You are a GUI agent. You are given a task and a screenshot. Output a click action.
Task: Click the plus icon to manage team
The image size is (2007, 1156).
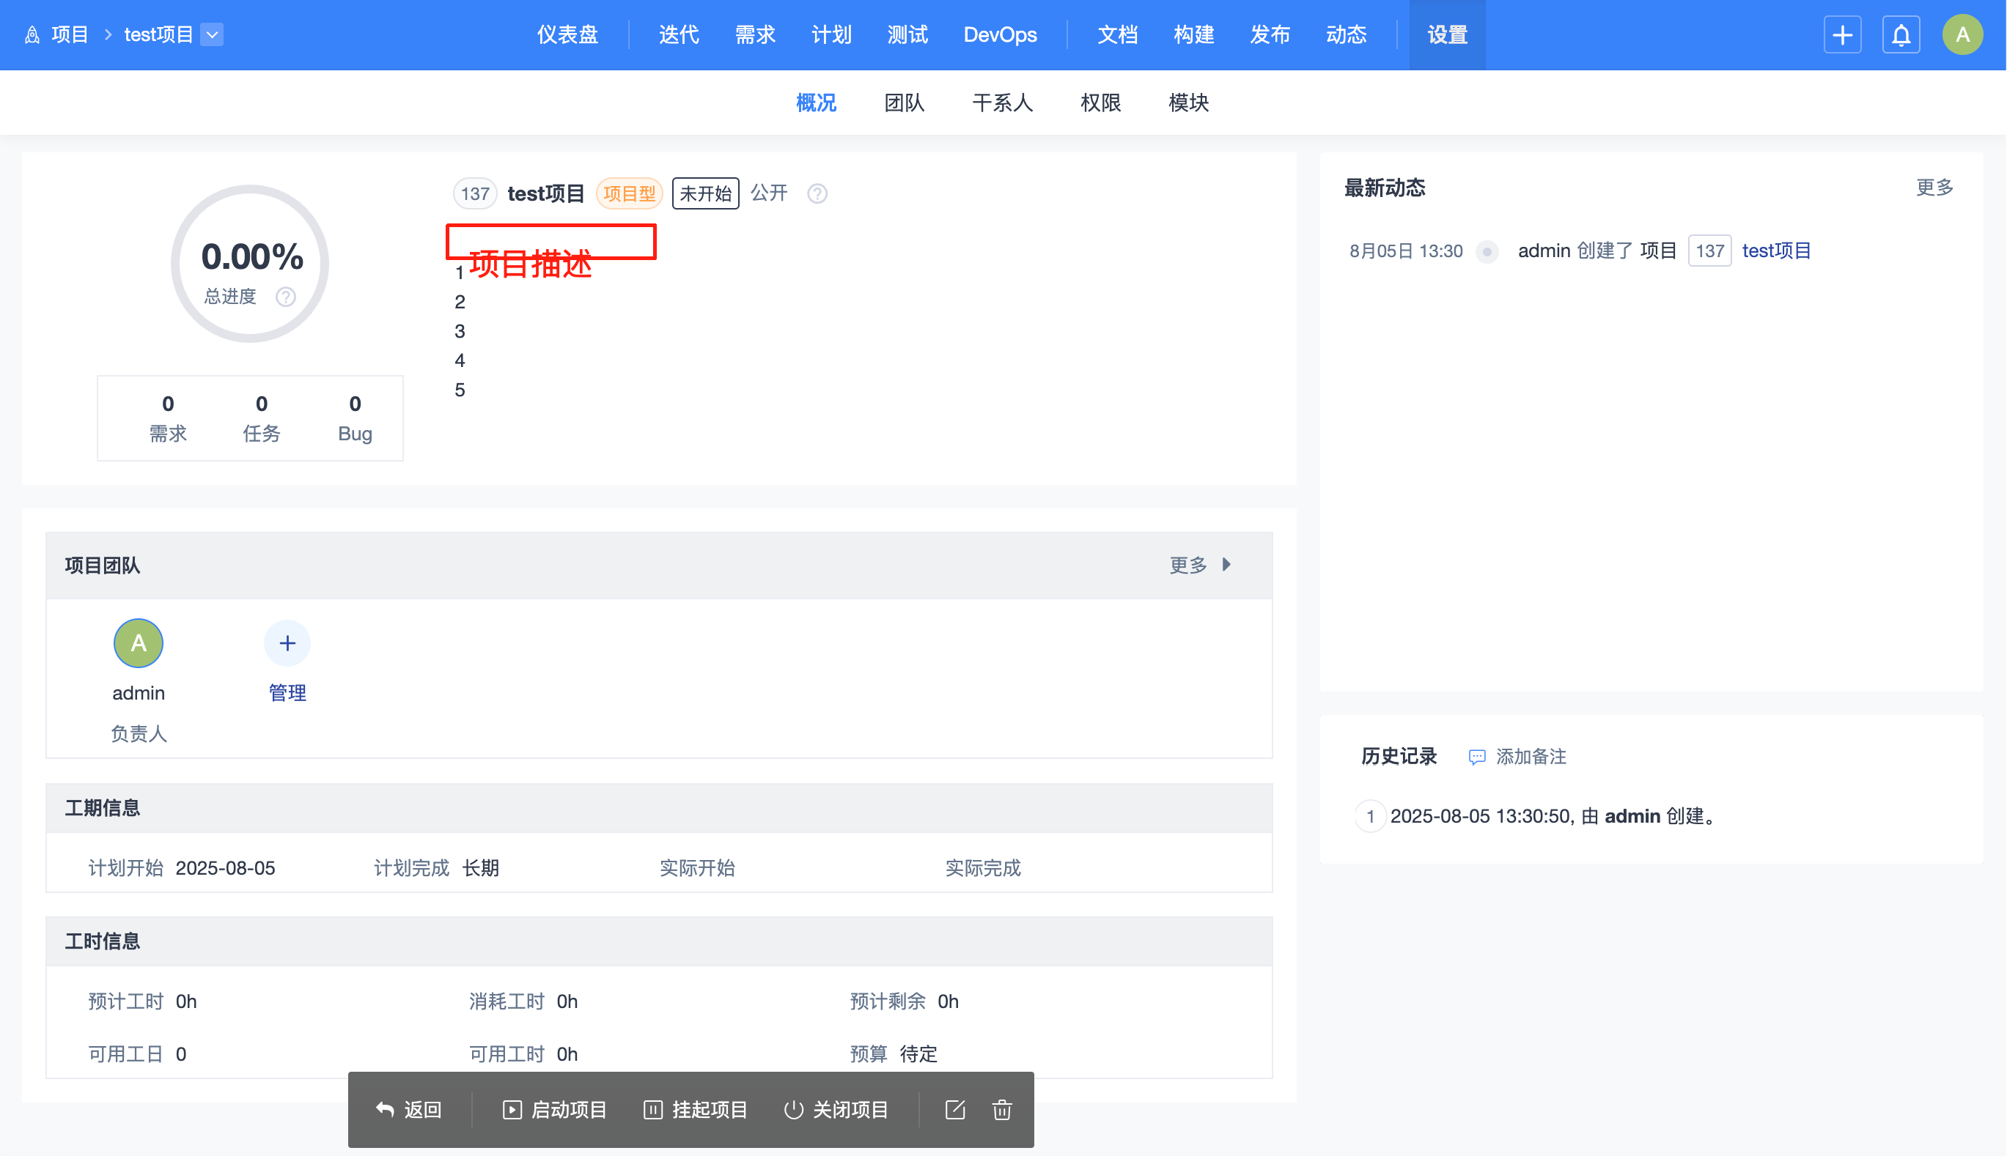[287, 643]
